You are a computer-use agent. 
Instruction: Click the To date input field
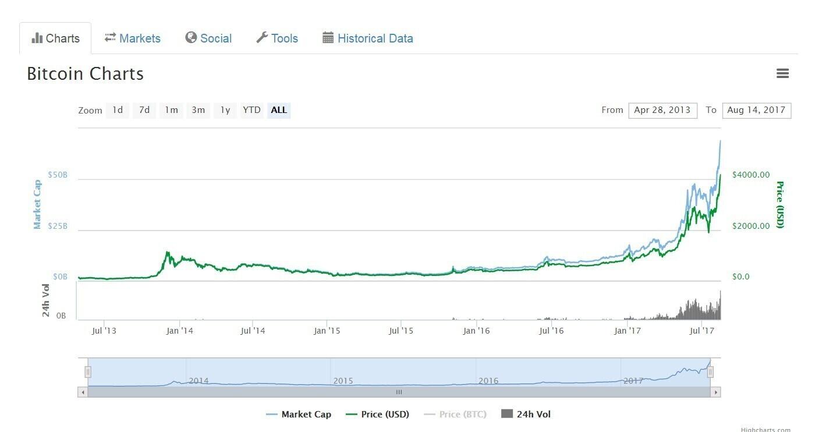pyautogui.click(x=757, y=110)
